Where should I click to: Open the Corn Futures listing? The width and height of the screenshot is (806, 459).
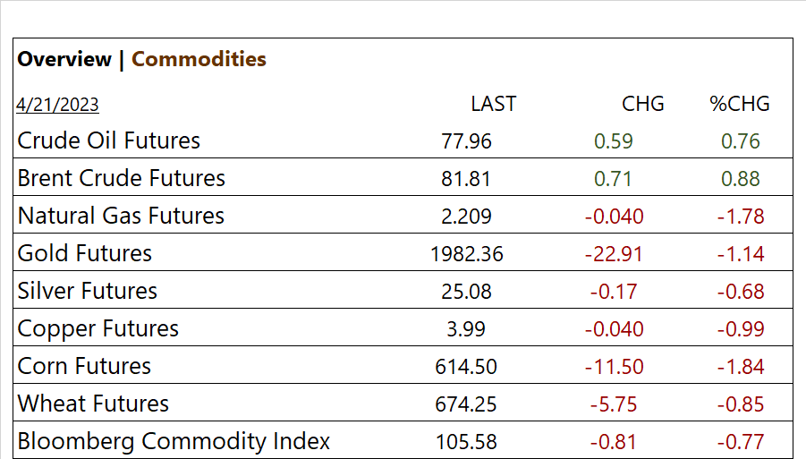point(84,366)
